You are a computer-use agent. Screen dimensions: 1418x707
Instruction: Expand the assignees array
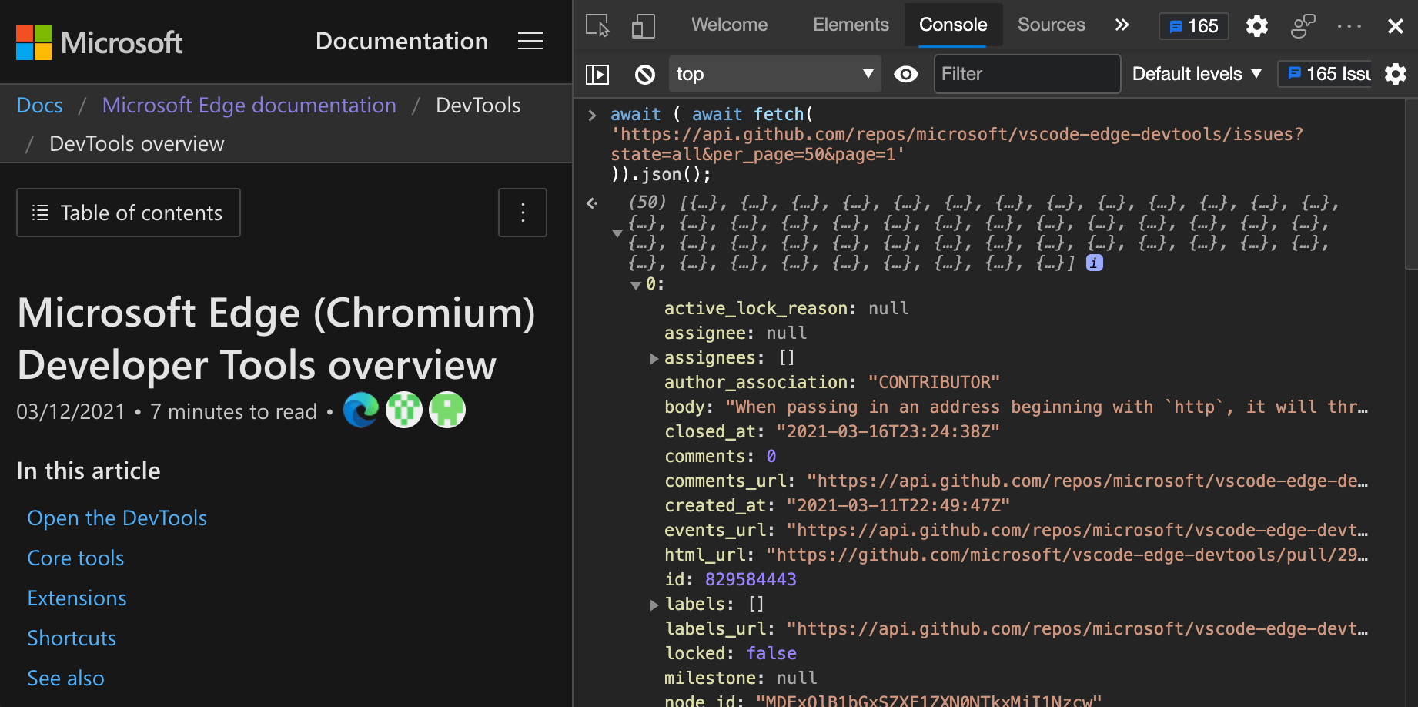tap(654, 357)
